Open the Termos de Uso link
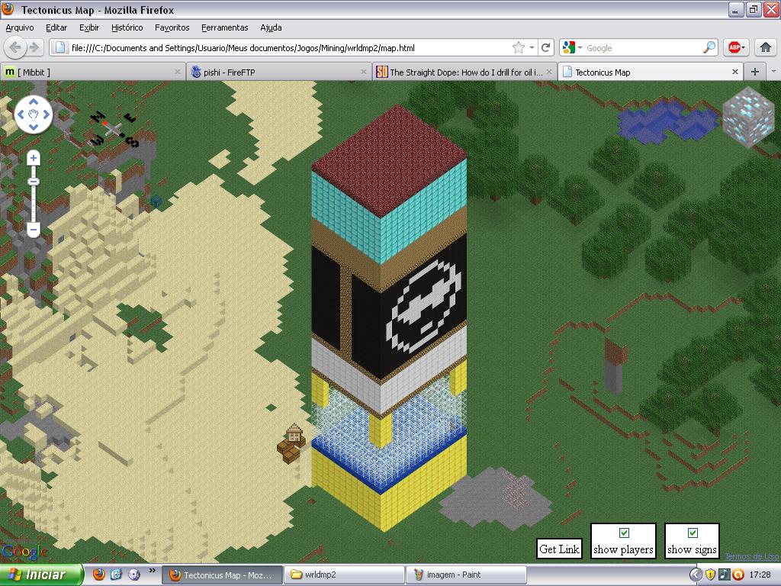The image size is (781, 586). tap(751, 556)
